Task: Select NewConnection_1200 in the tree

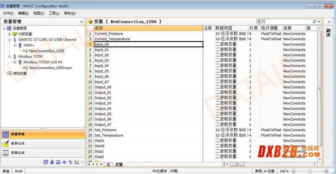Action: (x=47, y=51)
